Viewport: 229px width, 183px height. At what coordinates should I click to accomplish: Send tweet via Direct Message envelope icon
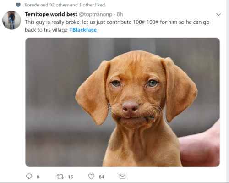122,177
